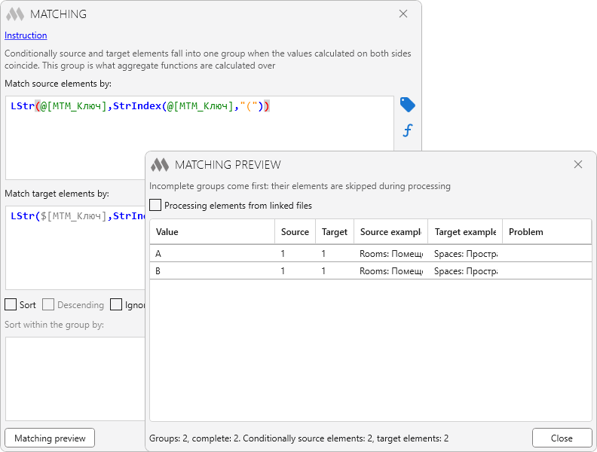
Task: Click the Problem column header
Action: (547, 232)
